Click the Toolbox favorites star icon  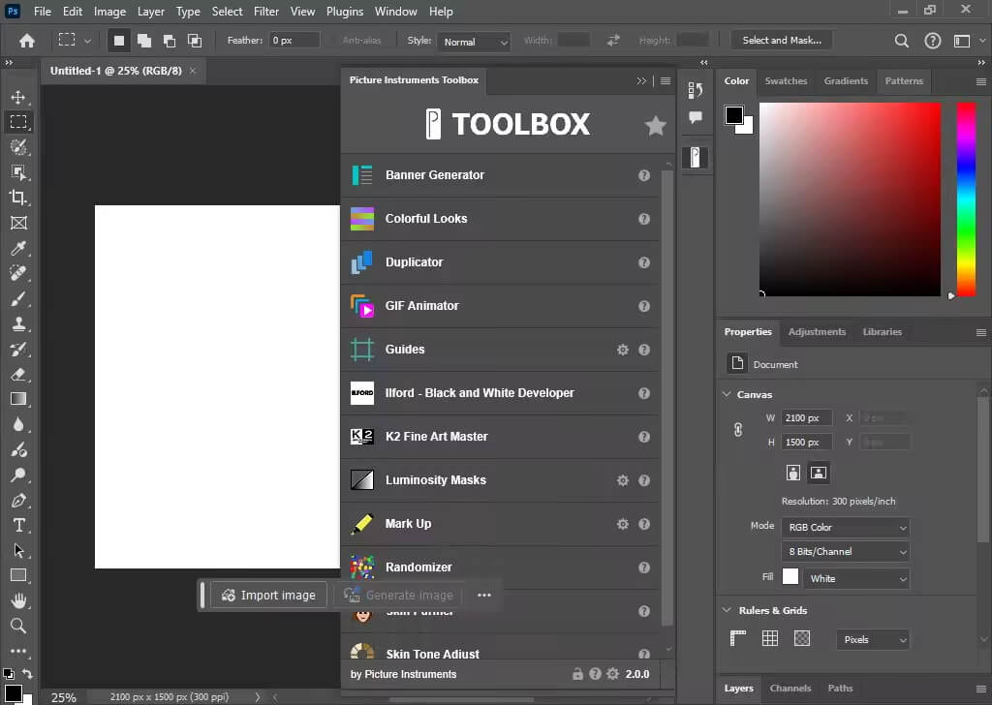(x=656, y=125)
